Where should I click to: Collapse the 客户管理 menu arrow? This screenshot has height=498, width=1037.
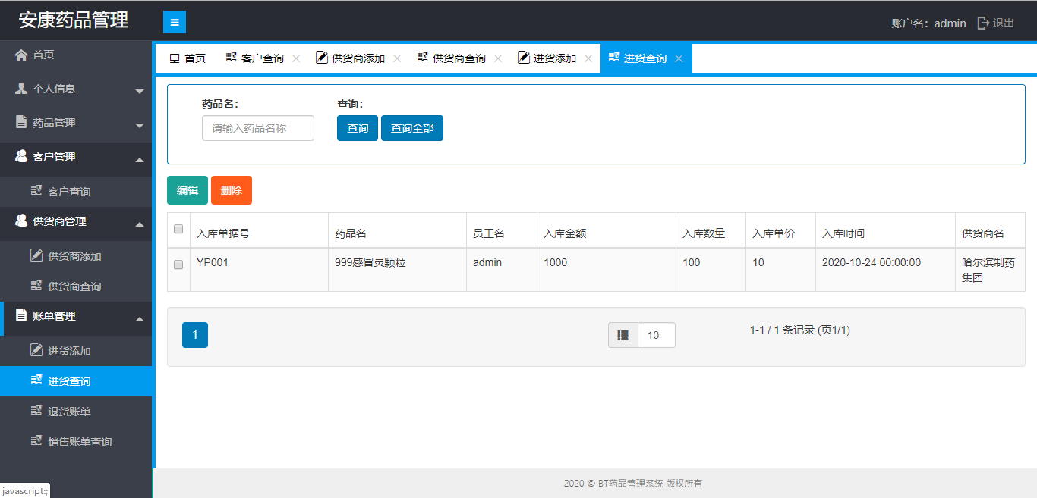[140, 159]
